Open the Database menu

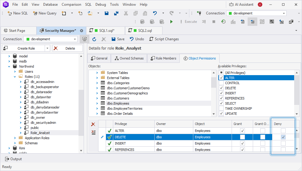(50, 5)
